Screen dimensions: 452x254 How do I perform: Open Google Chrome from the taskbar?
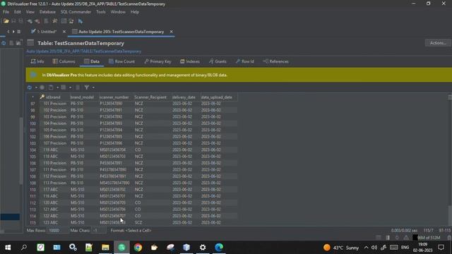pyautogui.click(x=138, y=248)
